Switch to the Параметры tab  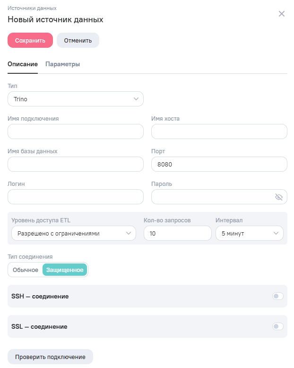pos(62,64)
